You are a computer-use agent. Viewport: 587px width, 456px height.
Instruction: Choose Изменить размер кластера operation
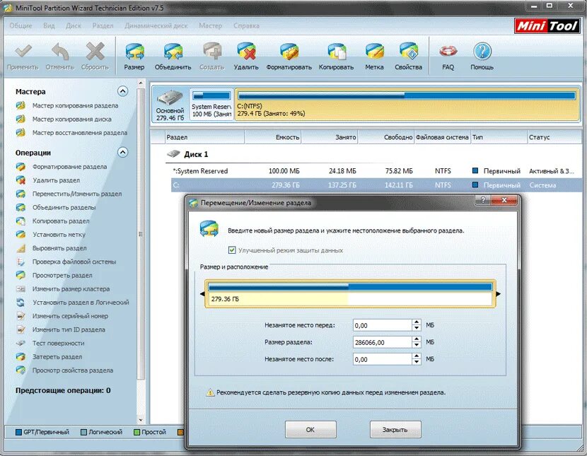(71, 288)
